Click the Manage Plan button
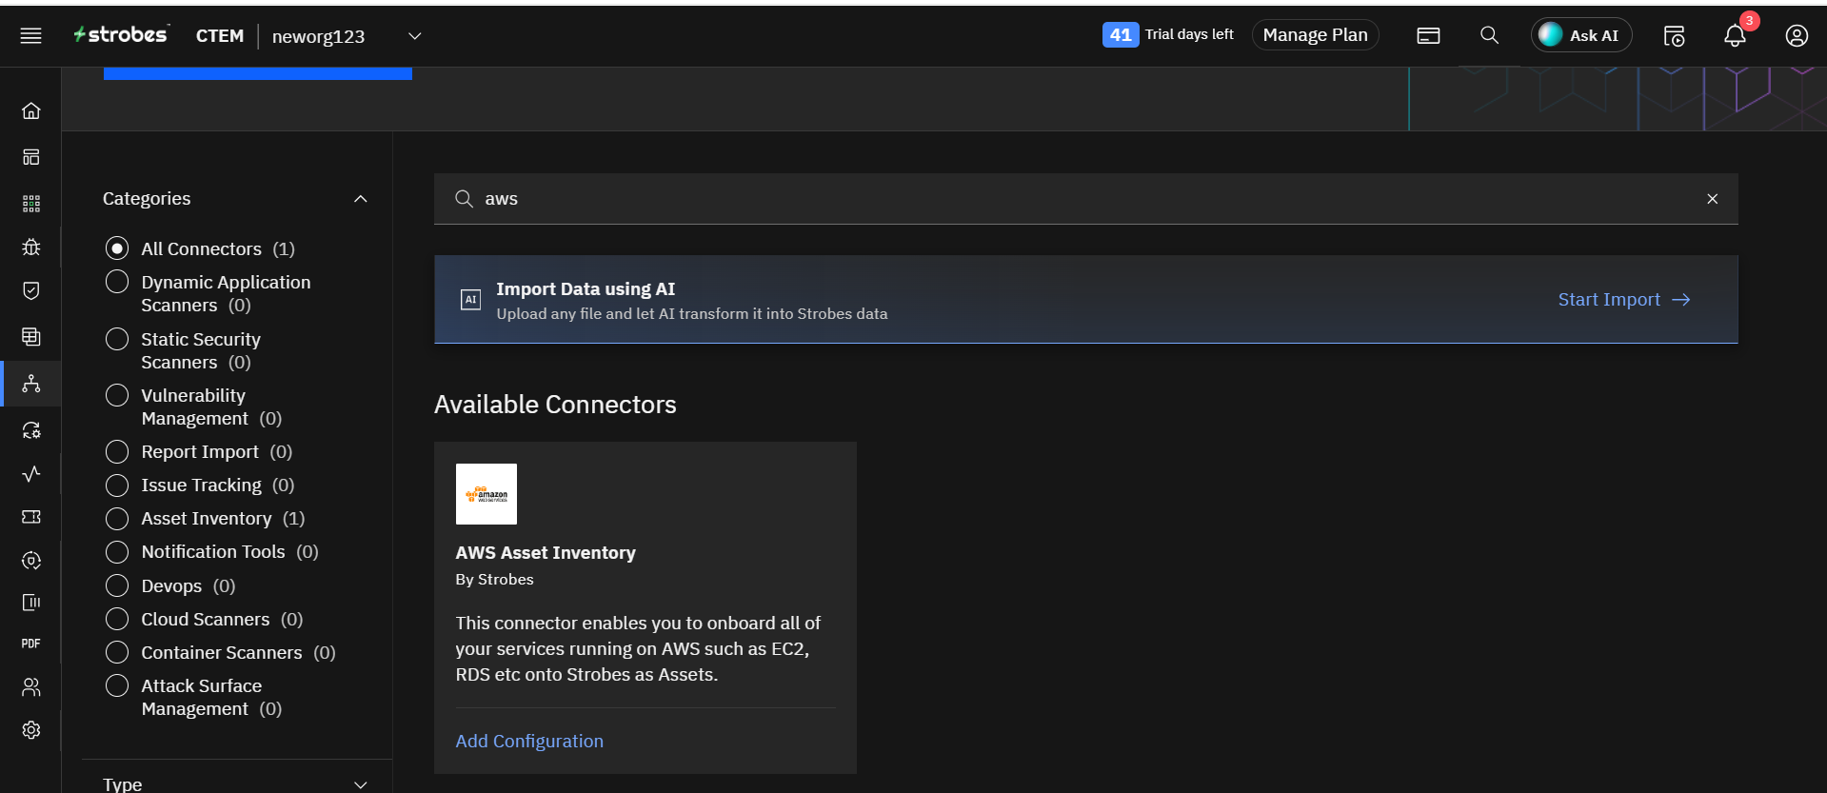 pyautogui.click(x=1315, y=35)
